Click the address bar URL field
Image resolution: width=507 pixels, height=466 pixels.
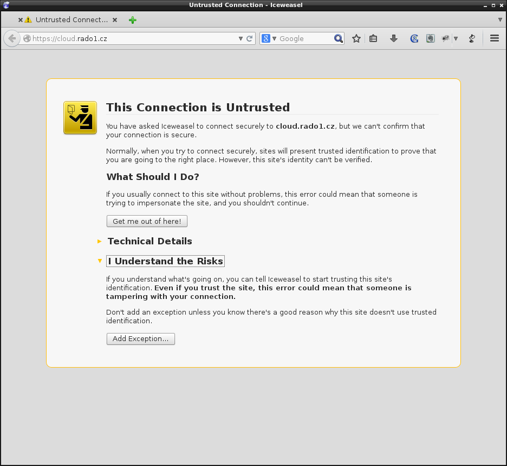pyautogui.click(x=134, y=38)
